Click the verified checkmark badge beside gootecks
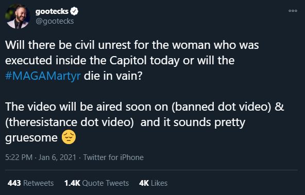This screenshot has height=195, width=305. (x=74, y=11)
